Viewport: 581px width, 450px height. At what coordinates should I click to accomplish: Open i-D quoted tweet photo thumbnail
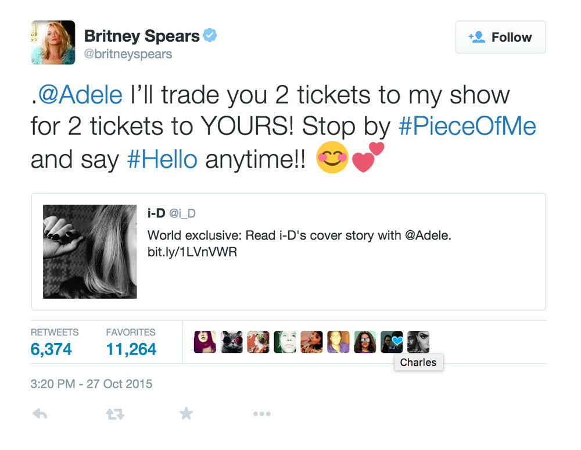(90, 251)
